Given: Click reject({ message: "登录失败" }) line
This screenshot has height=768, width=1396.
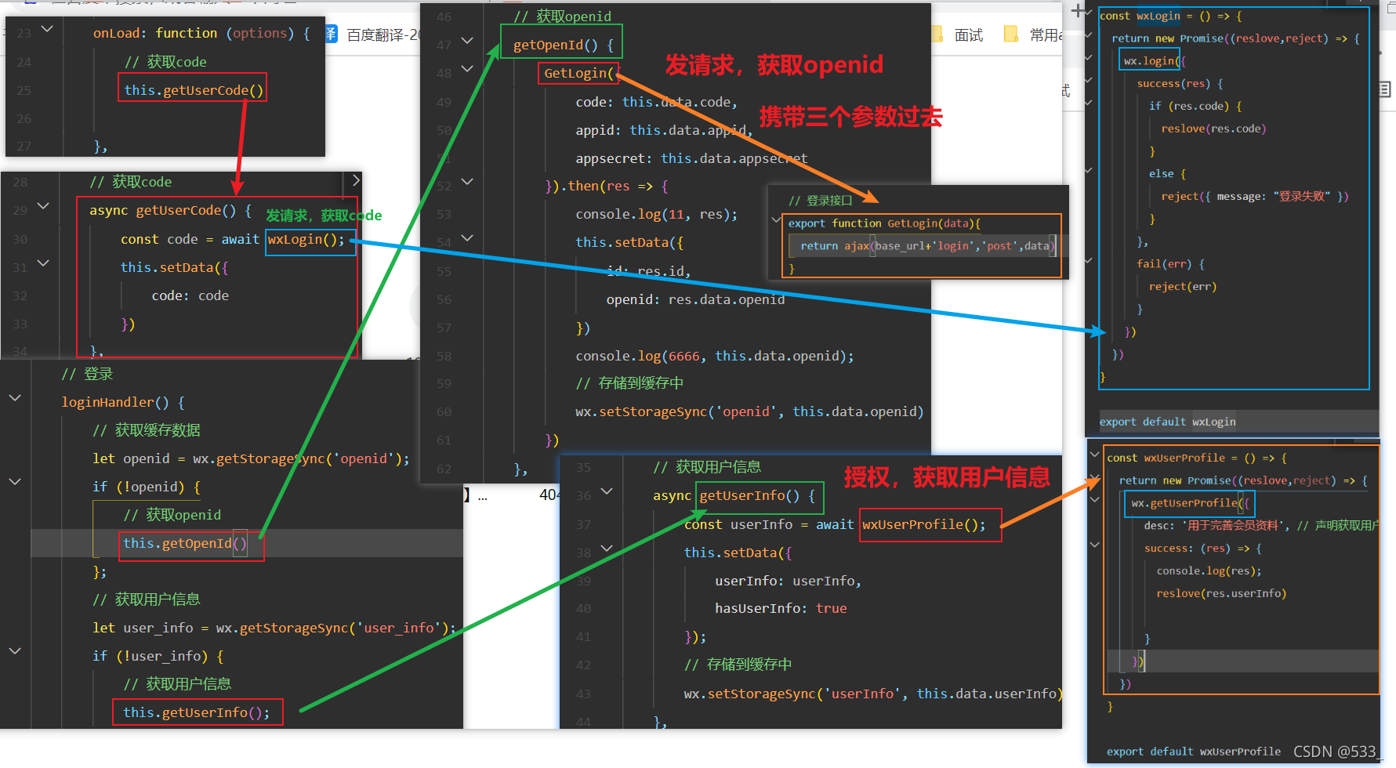Looking at the screenshot, I should [x=1255, y=197].
